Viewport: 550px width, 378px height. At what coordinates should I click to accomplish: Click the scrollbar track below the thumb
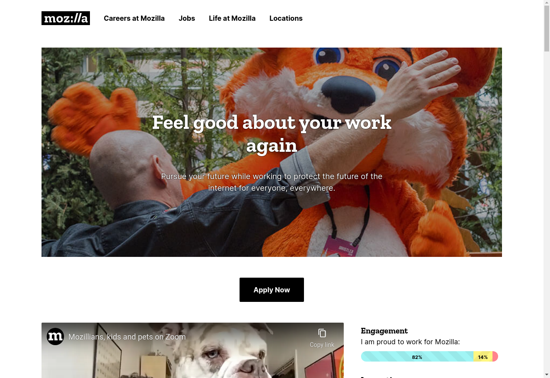coord(547,212)
